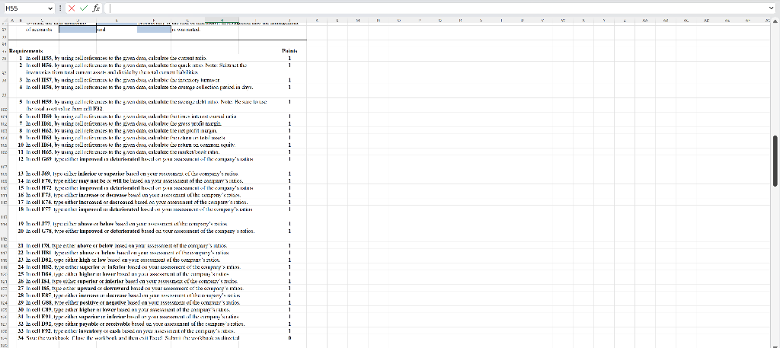Select requirement 13 'inferior or superior' in J69
The image size is (780, 348).
tap(133, 174)
